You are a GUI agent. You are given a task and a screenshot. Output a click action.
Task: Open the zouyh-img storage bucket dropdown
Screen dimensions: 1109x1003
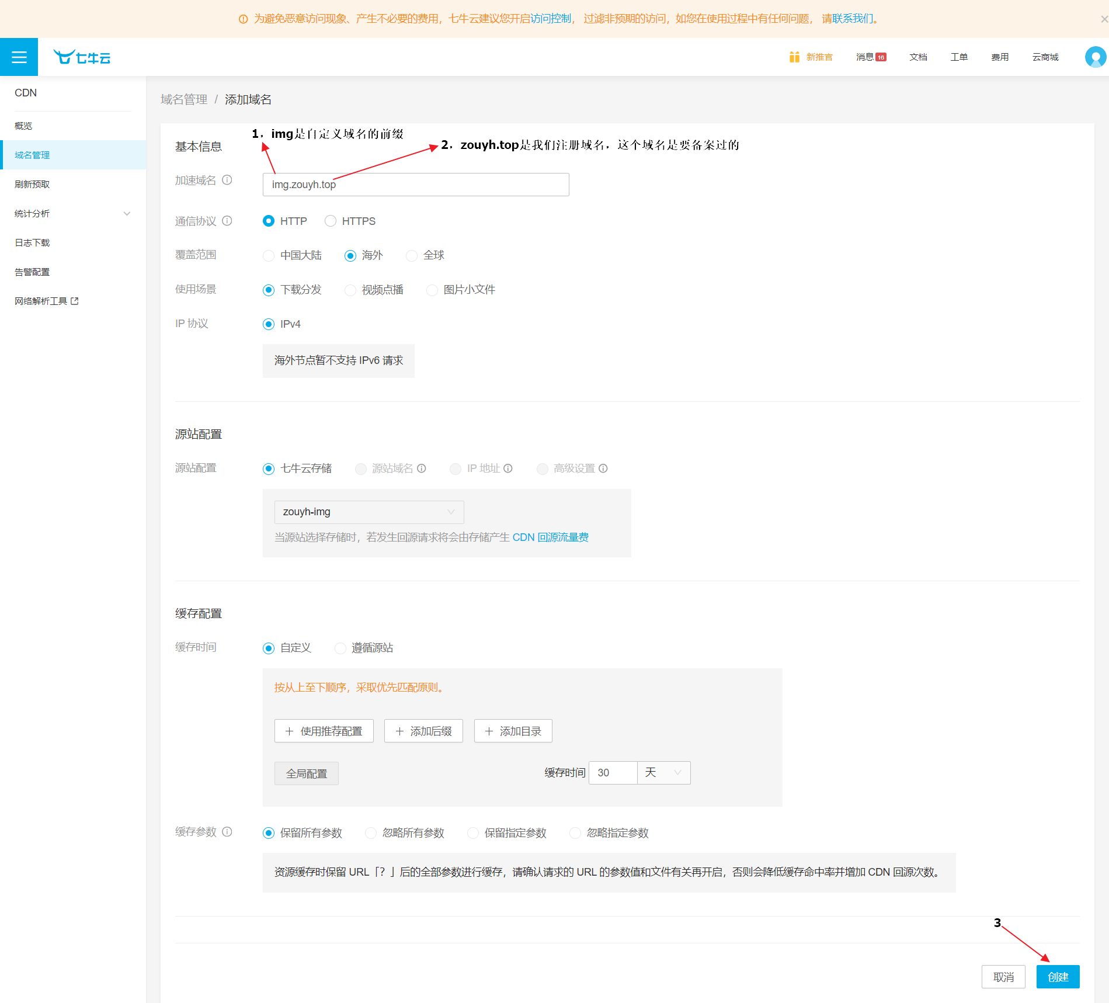[369, 512]
